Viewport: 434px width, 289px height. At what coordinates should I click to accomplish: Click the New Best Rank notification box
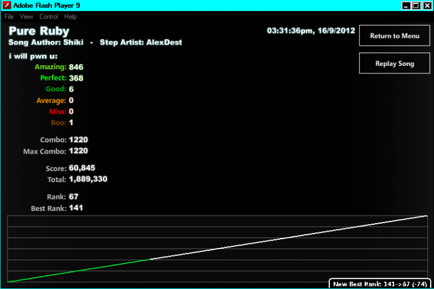click(x=380, y=284)
